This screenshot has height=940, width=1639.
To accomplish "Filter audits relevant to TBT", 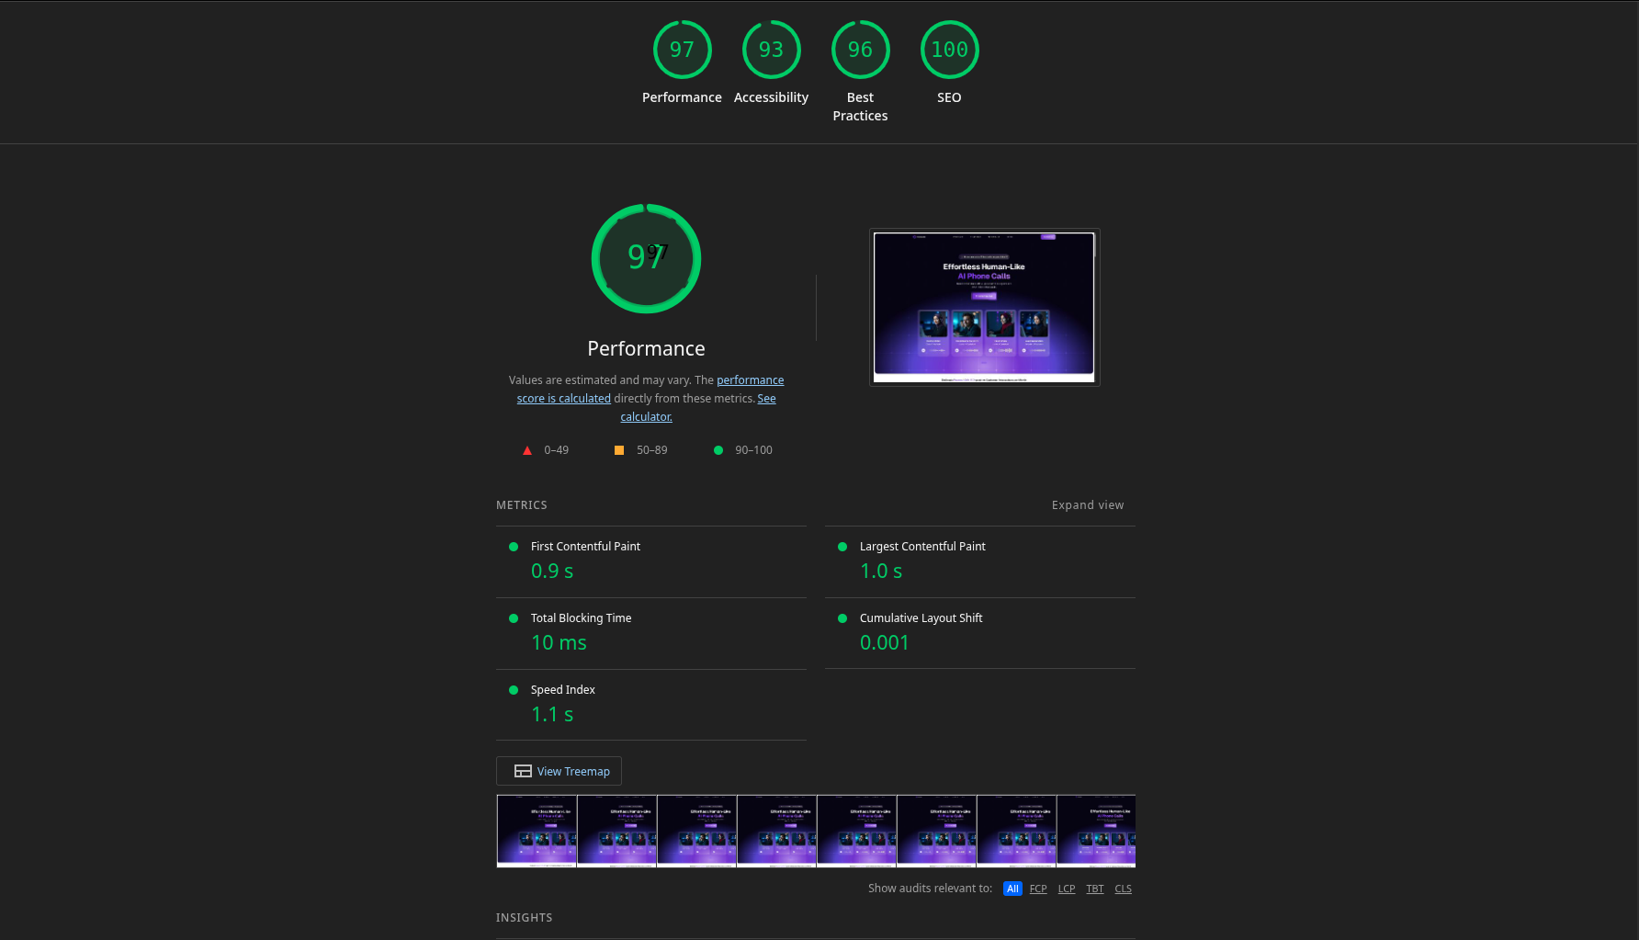I will point(1095,889).
